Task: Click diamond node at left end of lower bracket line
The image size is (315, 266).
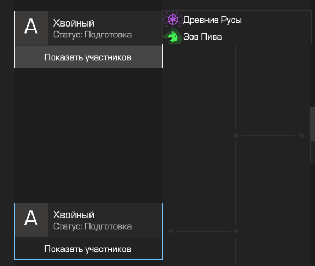Action: click(171, 231)
